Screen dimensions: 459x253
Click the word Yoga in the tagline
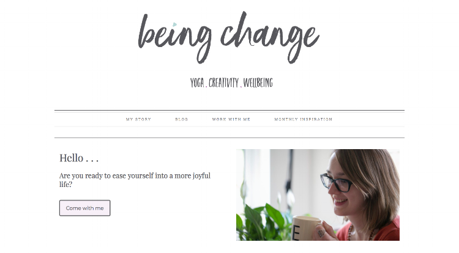tap(197, 82)
